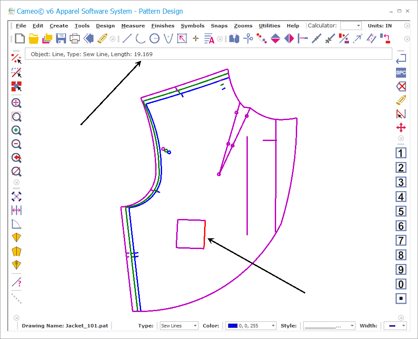Click the horizontal mirror flip icon

[x=289, y=39]
